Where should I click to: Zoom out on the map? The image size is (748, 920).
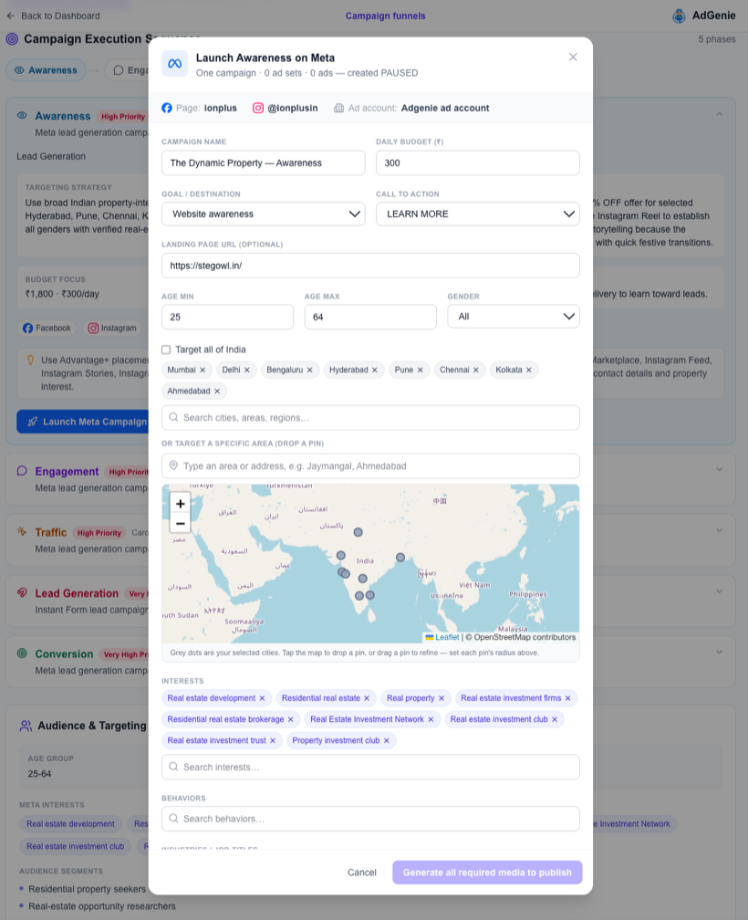pyautogui.click(x=180, y=523)
